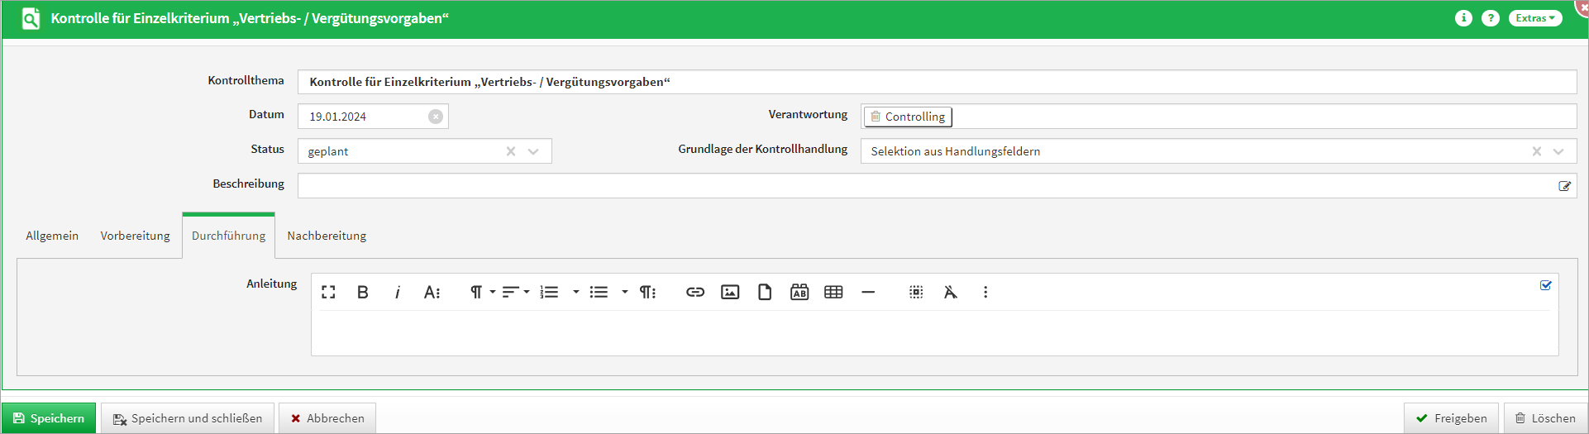
Task: Click Speichern und schließen
Action: pos(188,418)
